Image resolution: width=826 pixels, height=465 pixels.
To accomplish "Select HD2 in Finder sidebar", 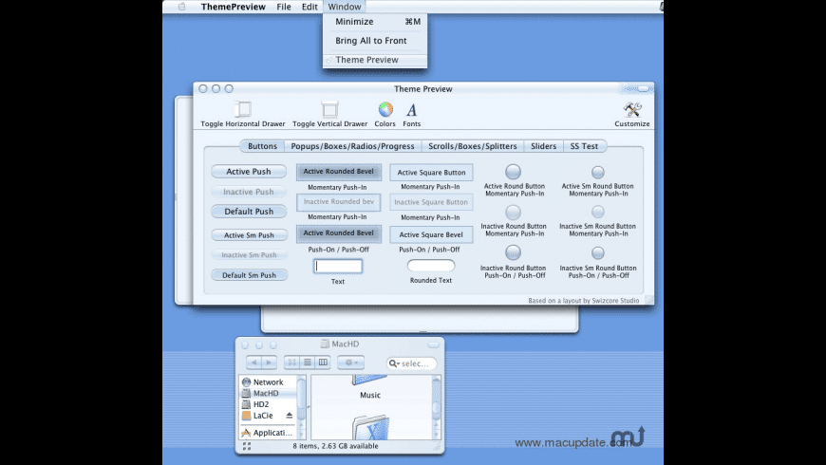I will point(268,404).
